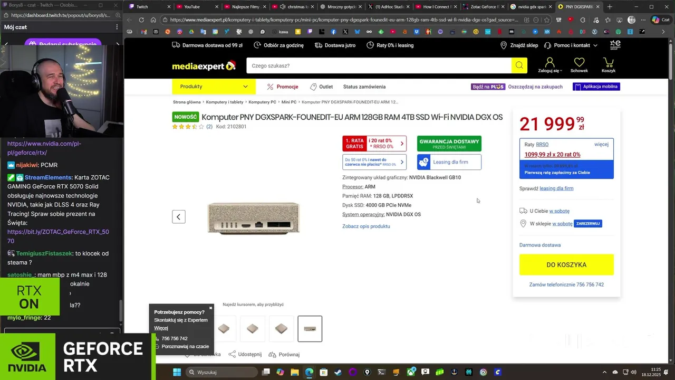Screen dimensions: 675x380
Task: Expand the Produkty dropdown menu
Action: tap(214, 87)
